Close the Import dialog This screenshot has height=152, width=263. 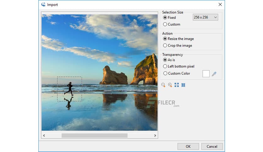coord(220,4)
